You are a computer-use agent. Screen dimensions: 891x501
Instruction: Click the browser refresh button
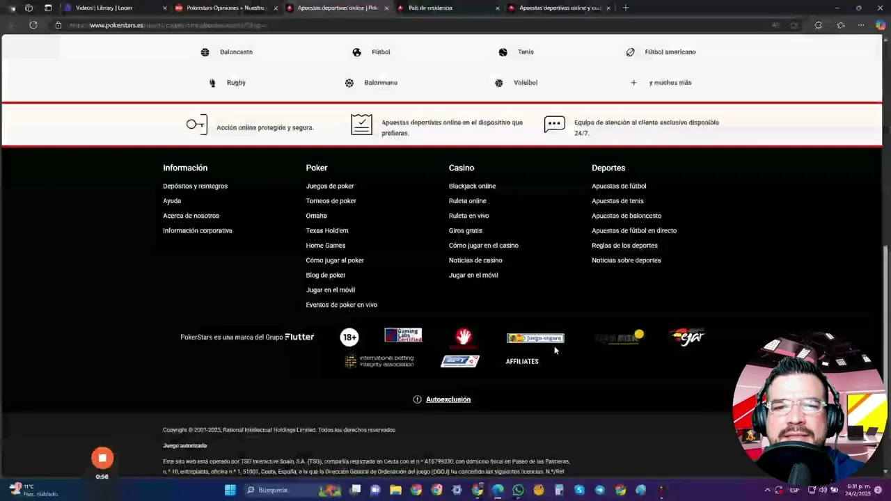[x=33, y=25]
